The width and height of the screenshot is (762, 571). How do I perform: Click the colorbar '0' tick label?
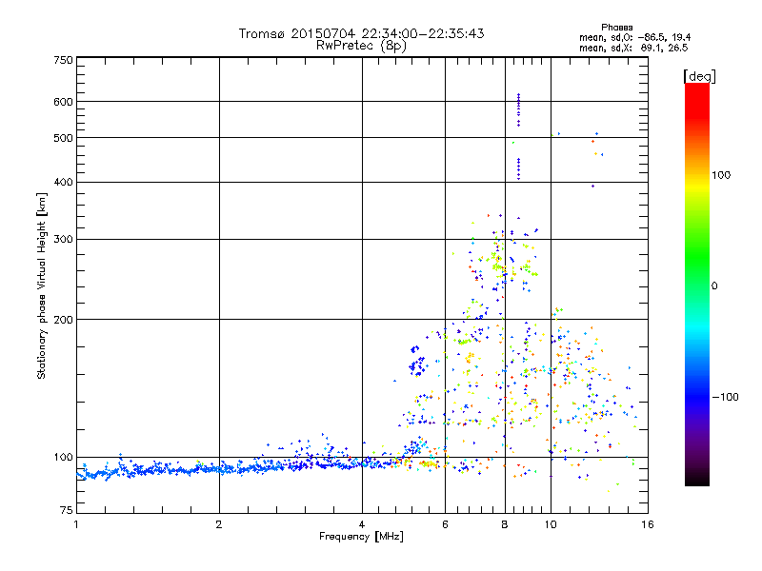click(x=714, y=285)
